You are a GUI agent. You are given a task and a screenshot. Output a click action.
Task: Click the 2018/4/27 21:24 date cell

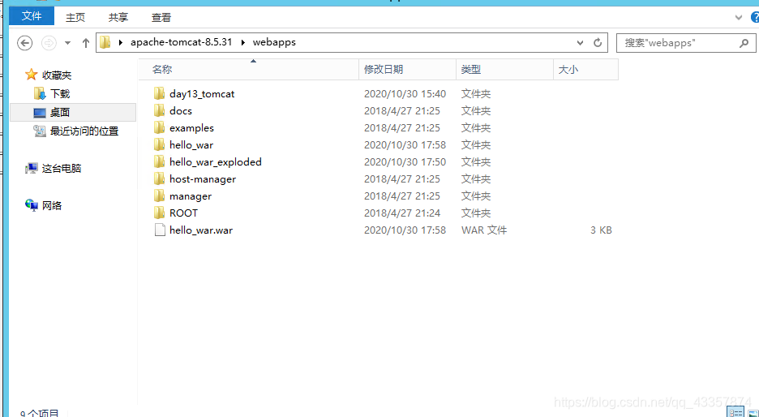point(401,213)
